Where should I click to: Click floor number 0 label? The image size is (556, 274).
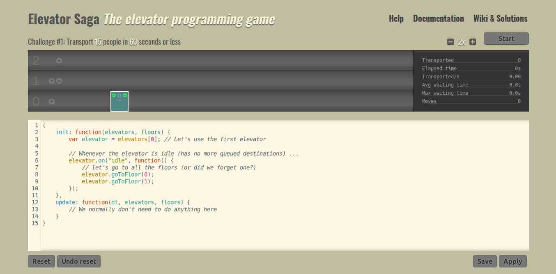(x=36, y=102)
